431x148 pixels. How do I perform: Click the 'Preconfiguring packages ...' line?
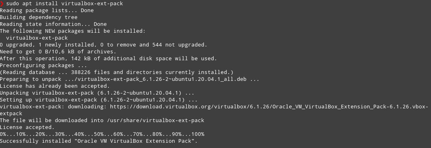43,66
